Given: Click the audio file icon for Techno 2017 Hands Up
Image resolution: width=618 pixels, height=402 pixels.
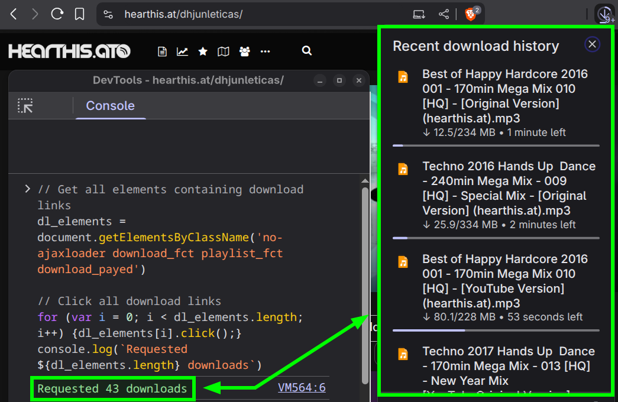Looking at the screenshot, I should 403,354.
